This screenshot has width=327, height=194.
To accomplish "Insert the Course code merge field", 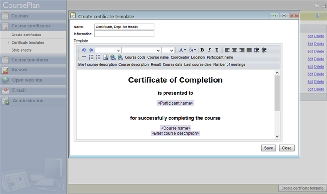I will pos(135,57).
